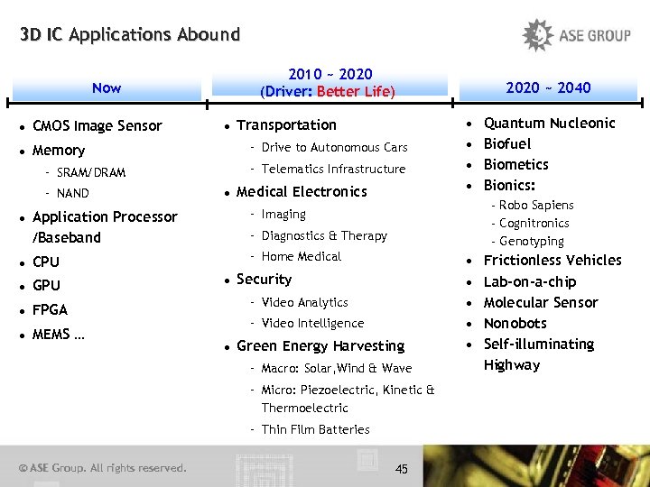The width and height of the screenshot is (650, 487).
Task: Select the '2010 ~ 2020' header text
Action: coord(330,74)
